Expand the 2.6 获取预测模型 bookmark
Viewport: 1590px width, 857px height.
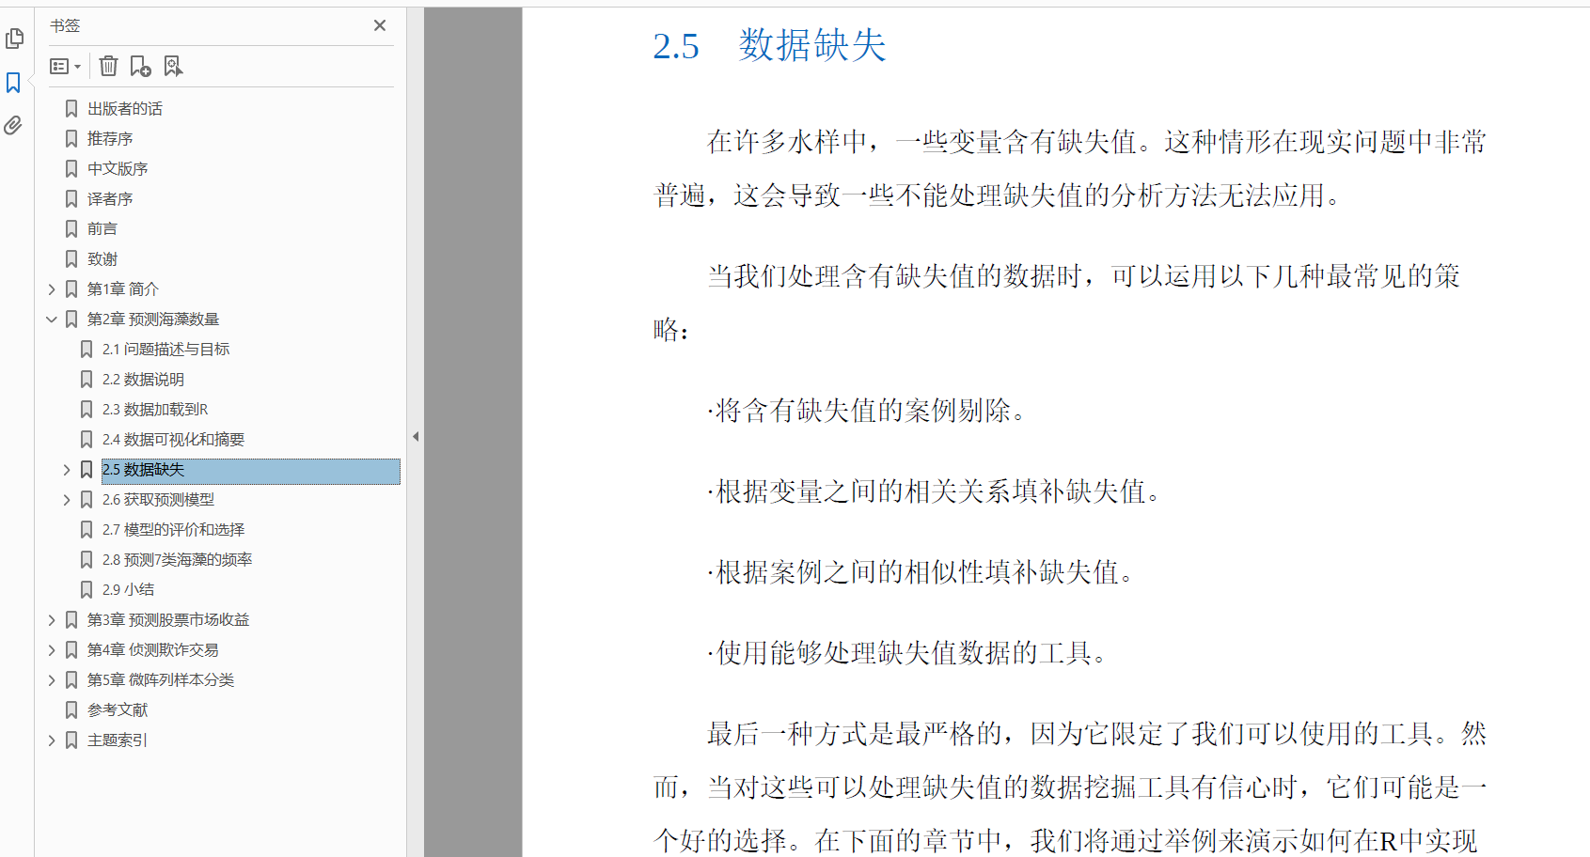66,499
